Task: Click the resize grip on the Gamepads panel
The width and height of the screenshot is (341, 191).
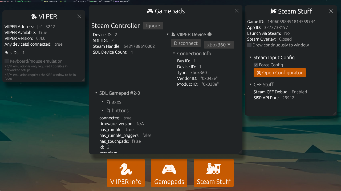Action: tap(241, 152)
